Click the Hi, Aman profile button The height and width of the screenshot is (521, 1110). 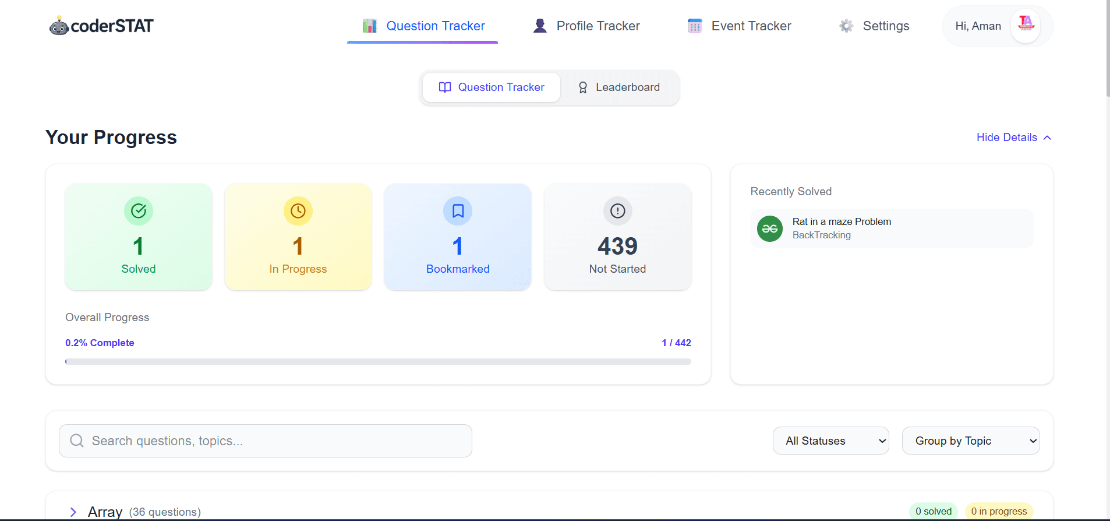click(x=998, y=26)
